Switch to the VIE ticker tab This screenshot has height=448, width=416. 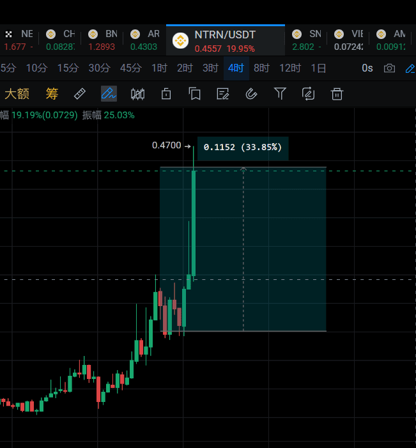[348, 40]
